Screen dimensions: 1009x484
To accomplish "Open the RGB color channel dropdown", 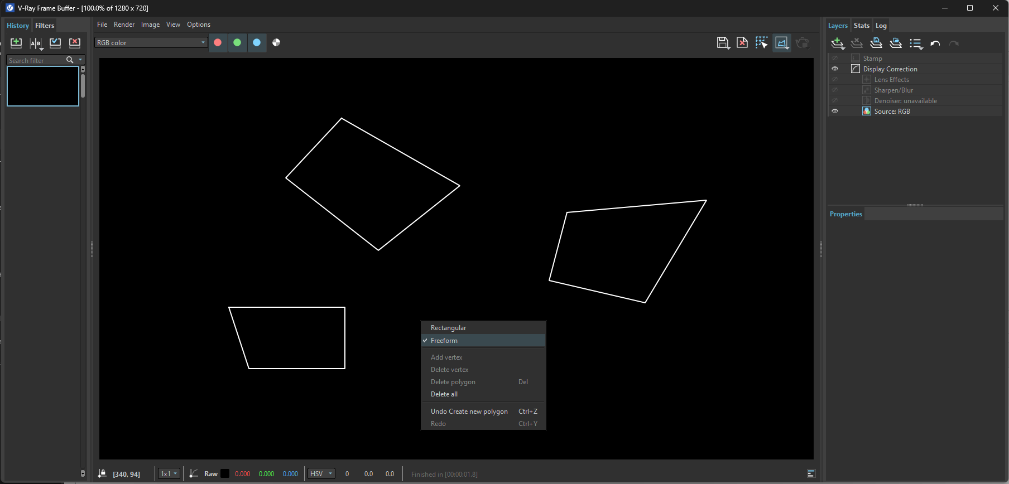I will click(x=151, y=43).
